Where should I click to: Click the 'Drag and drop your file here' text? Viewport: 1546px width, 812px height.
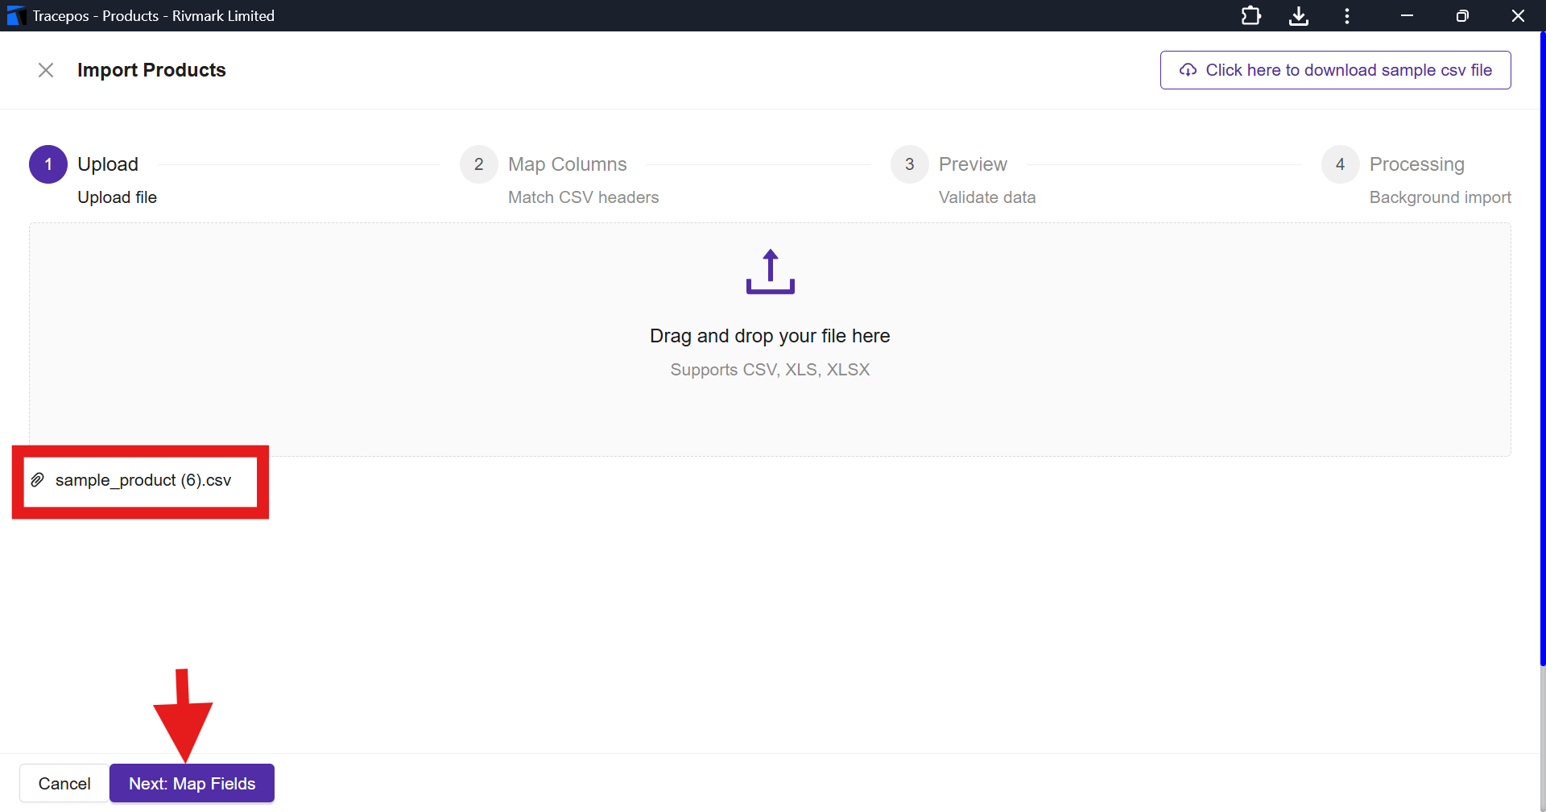pos(770,336)
